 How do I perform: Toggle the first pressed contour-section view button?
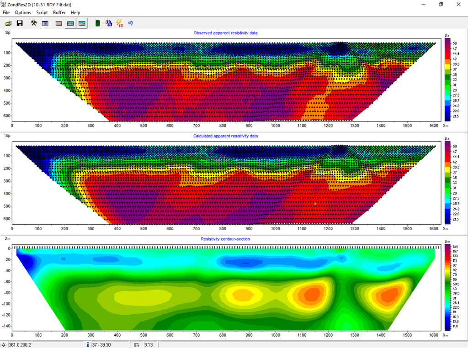70,23
